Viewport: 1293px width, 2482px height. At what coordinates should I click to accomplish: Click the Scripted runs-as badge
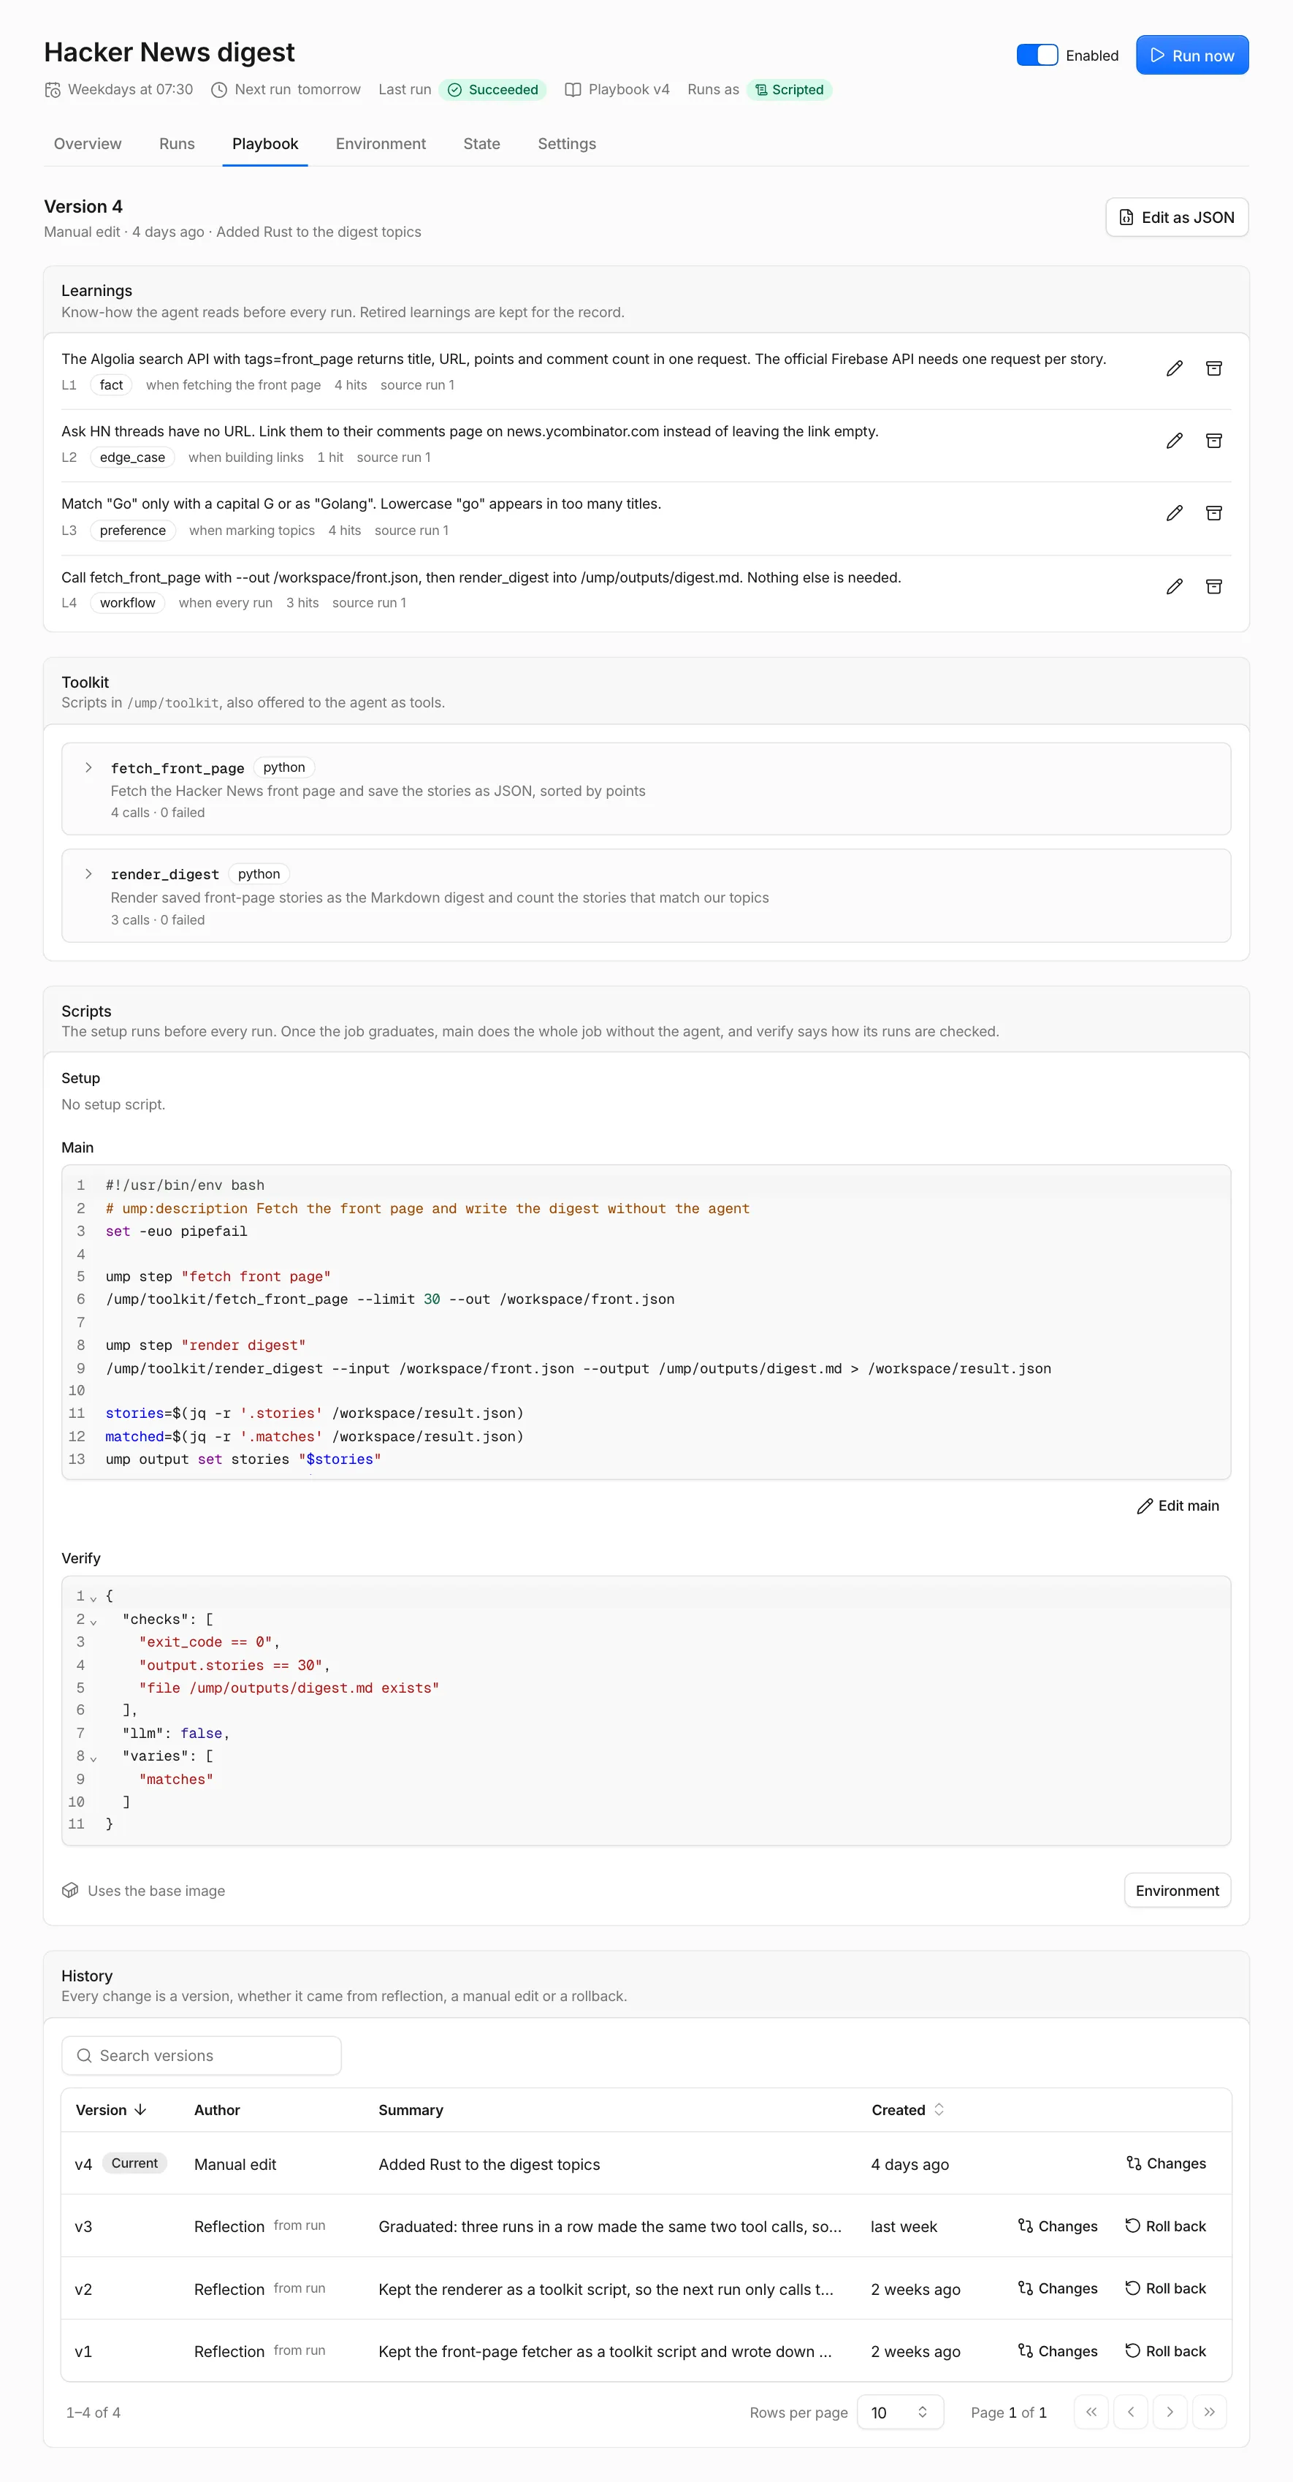(790, 90)
